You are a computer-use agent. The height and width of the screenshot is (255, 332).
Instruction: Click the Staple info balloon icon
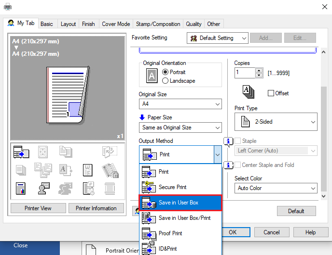(228, 141)
